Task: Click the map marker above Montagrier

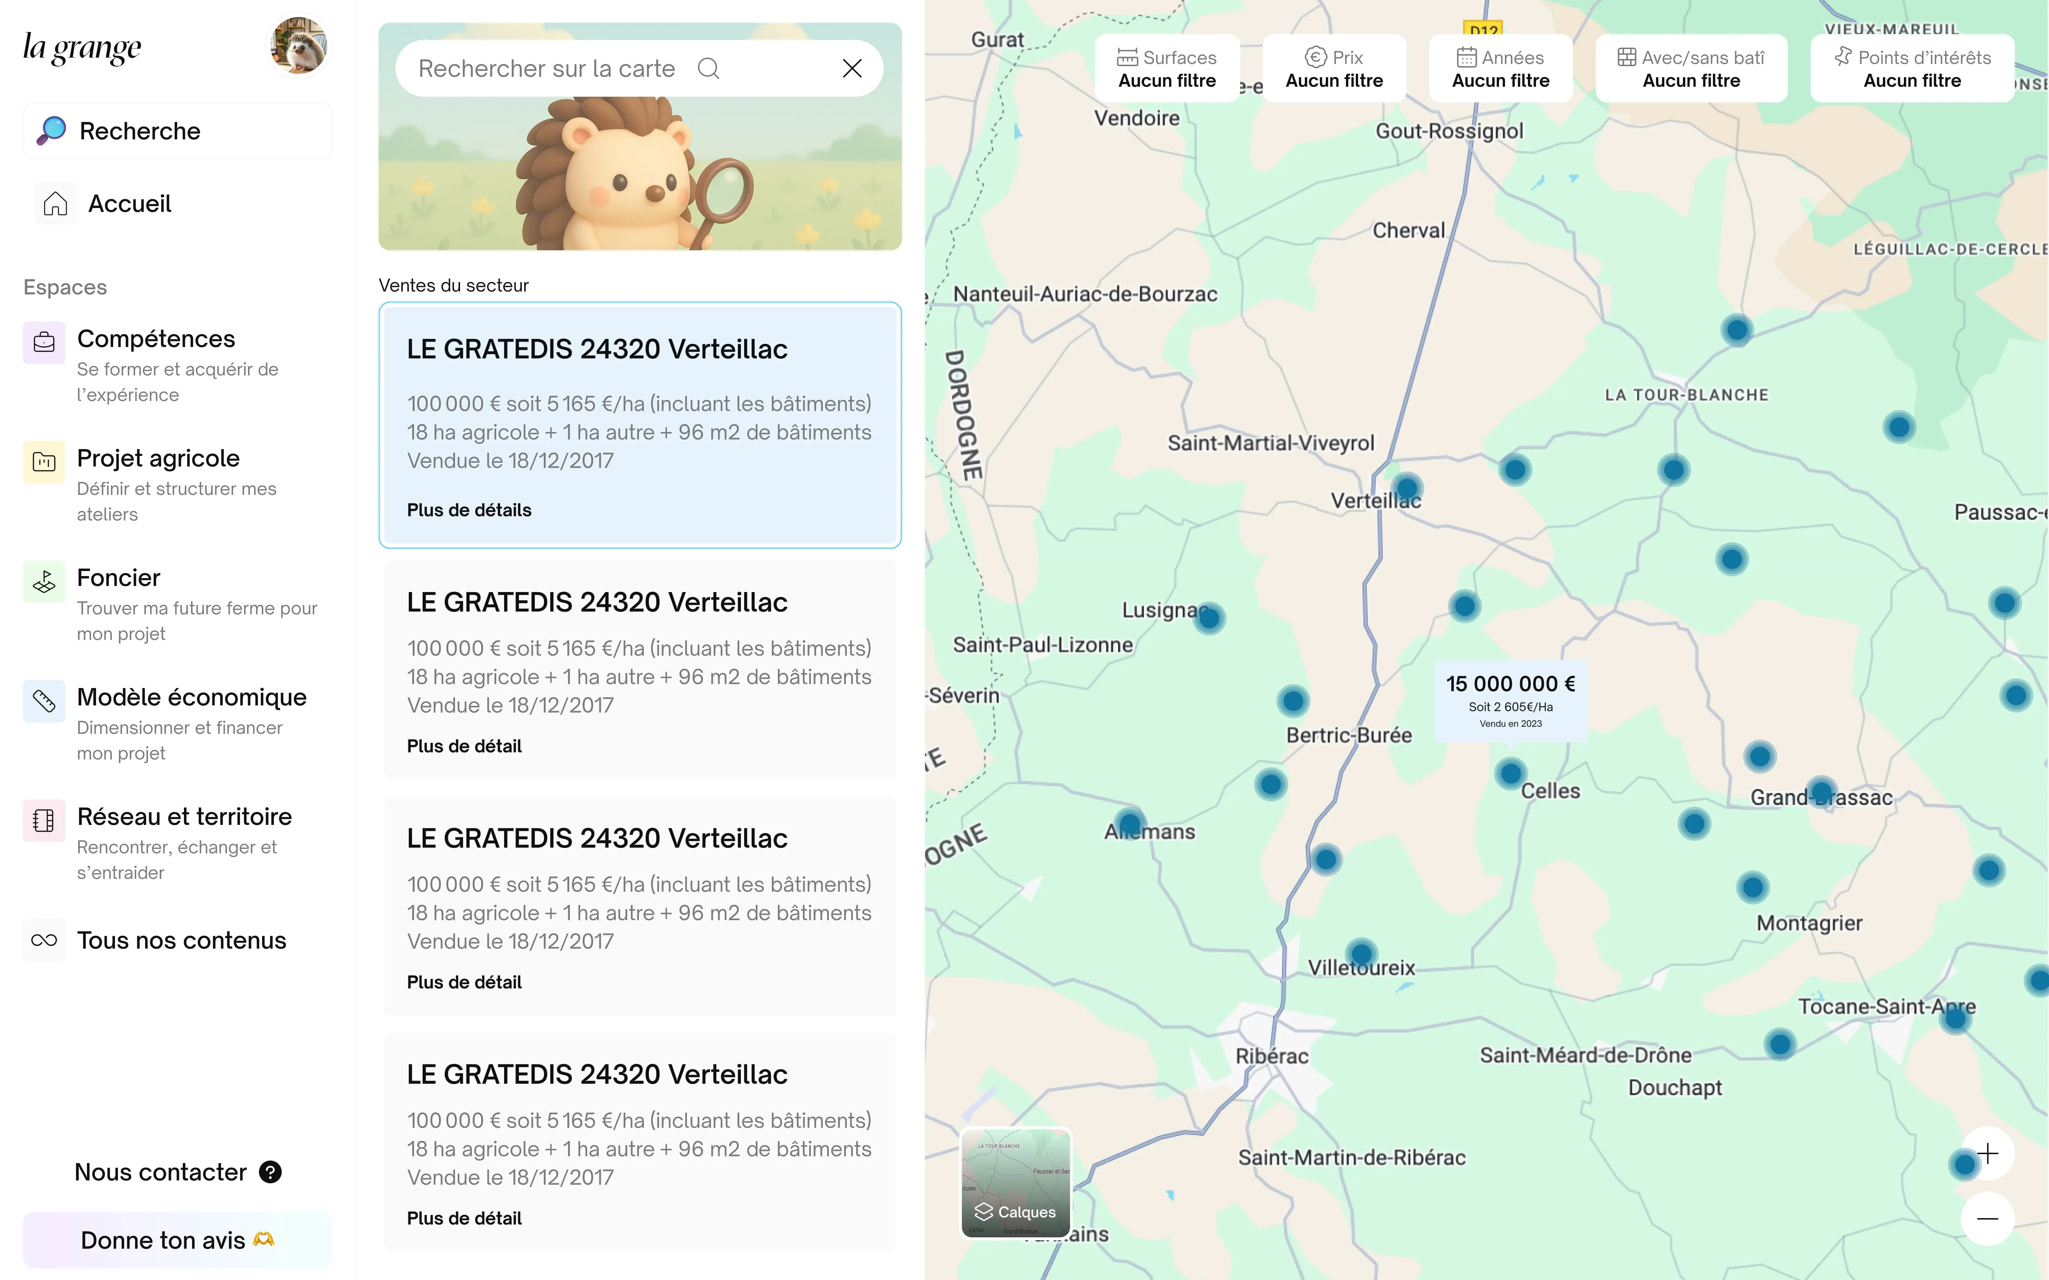Action: coord(1753,887)
